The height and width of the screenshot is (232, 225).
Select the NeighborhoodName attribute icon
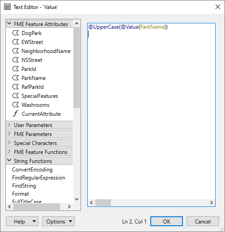point(16,51)
